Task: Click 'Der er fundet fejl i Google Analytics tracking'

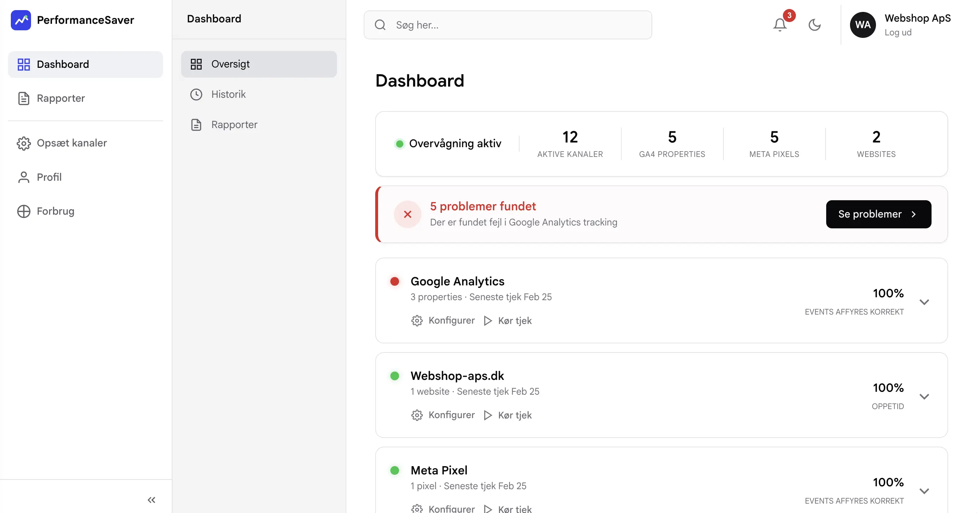Action: (x=523, y=222)
